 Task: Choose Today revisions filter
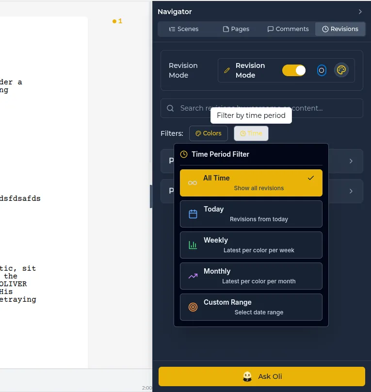click(251, 214)
